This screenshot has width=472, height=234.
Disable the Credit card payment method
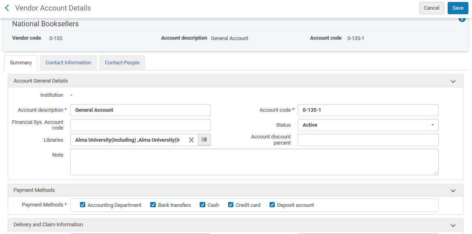coord(231,205)
